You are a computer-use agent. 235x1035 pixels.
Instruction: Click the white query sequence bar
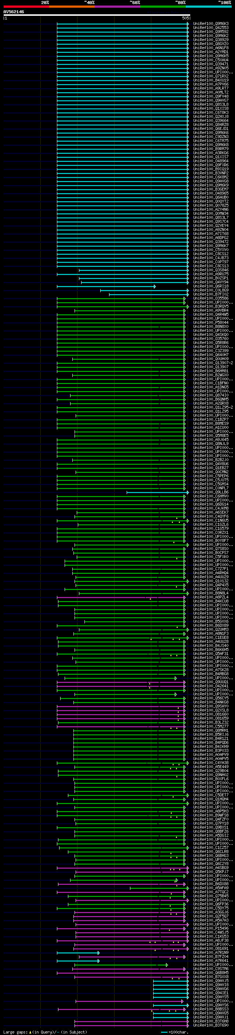pyautogui.click(x=97, y=15)
